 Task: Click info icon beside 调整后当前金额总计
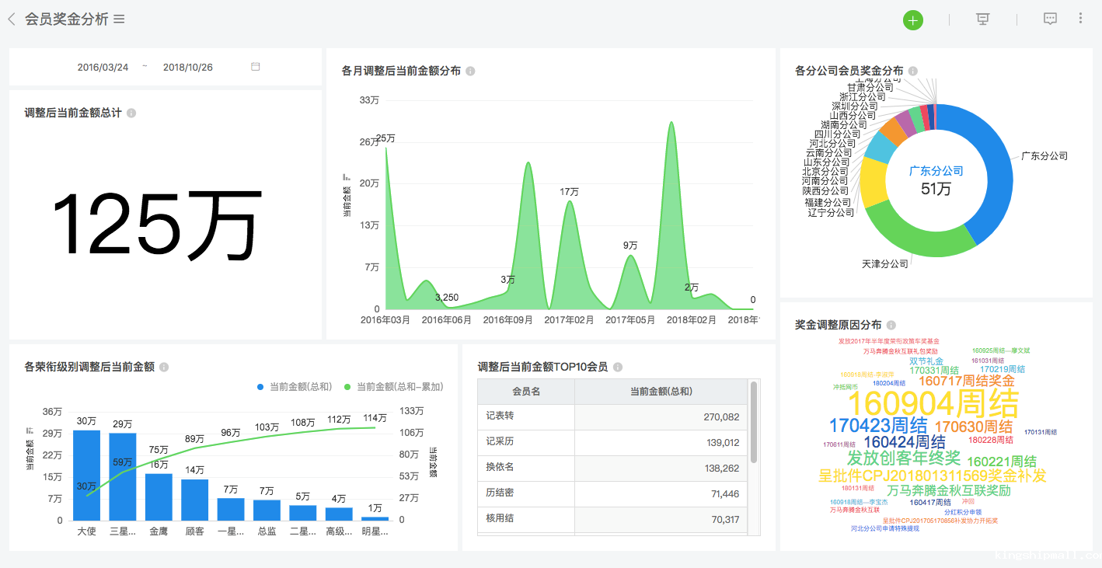tap(131, 113)
